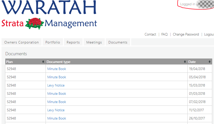Open Minute Book dated 26/10/2017
The height and width of the screenshot is (124, 214).
[57, 118]
